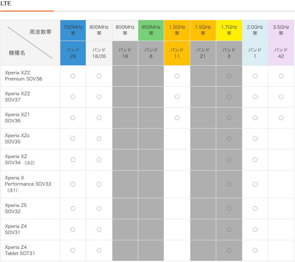This screenshot has width=295, height=262.
Task: Click Band 3 circle for Xperia XZ SOV34
Action: pyautogui.click(x=229, y=159)
